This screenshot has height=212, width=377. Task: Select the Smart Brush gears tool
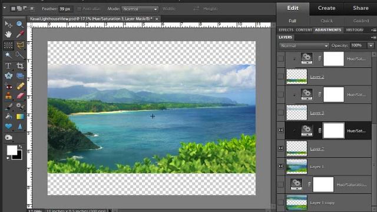pyautogui.click(x=20, y=106)
